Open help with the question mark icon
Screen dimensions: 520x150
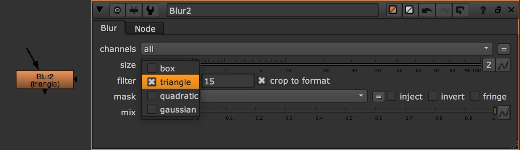coord(483,10)
